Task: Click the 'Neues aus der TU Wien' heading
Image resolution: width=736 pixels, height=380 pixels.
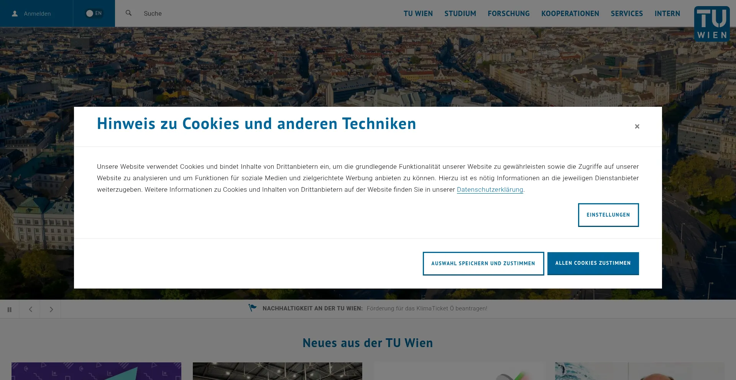Action: (x=368, y=343)
